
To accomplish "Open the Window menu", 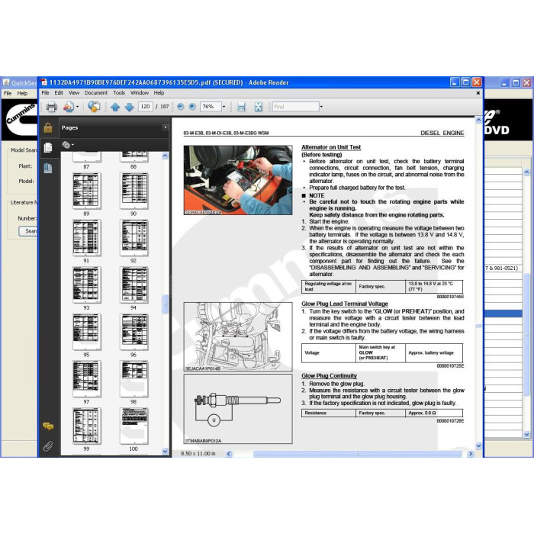I will click(140, 92).
